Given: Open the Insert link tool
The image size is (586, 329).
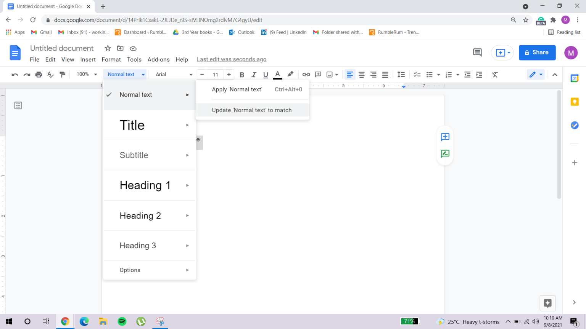Looking at the screenshot, I should pos(306,74).
